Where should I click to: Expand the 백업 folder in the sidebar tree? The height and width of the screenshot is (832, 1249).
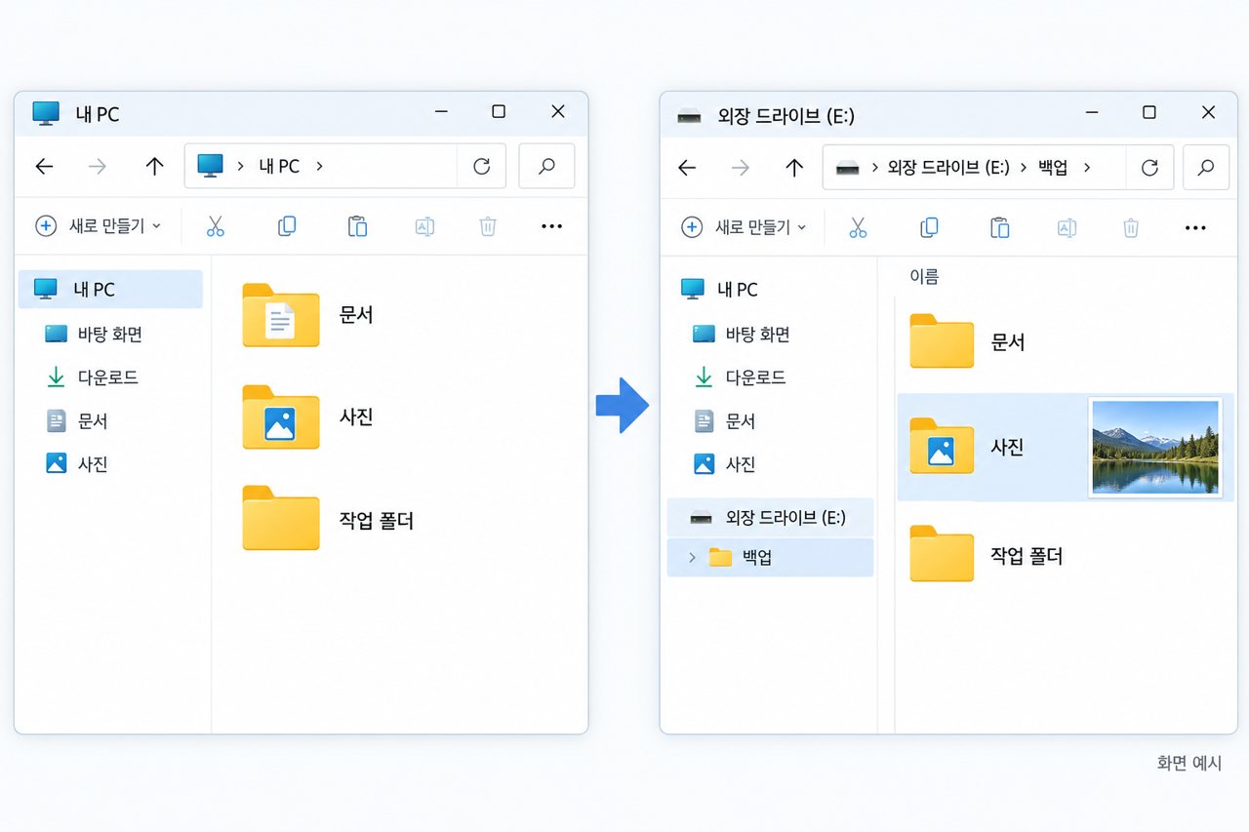(692, 558)
